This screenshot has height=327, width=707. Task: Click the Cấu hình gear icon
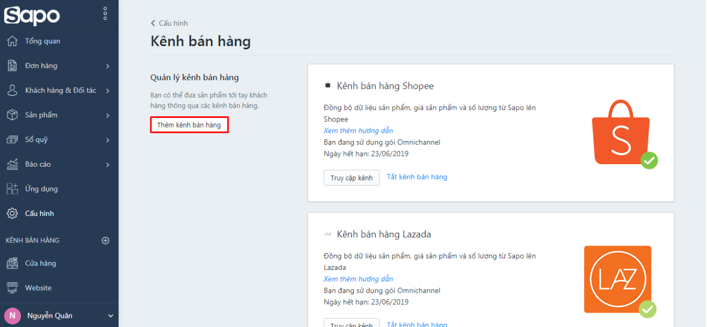[12, 213]
